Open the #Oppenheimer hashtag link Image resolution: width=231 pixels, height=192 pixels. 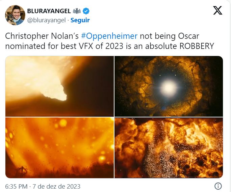(109, 36)
